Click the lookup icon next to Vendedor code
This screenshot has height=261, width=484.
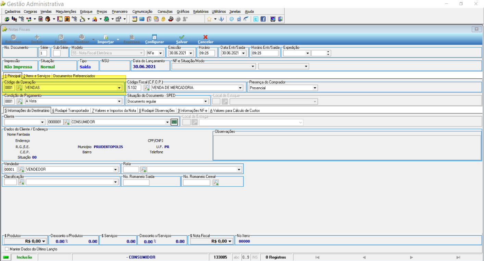21,169
